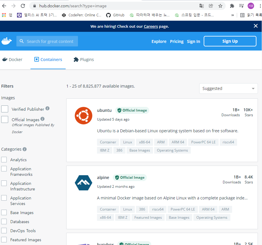The height and width of the screenshot is (245, 262).
Task: Check the Base Images category
Action: pos(4,213)
